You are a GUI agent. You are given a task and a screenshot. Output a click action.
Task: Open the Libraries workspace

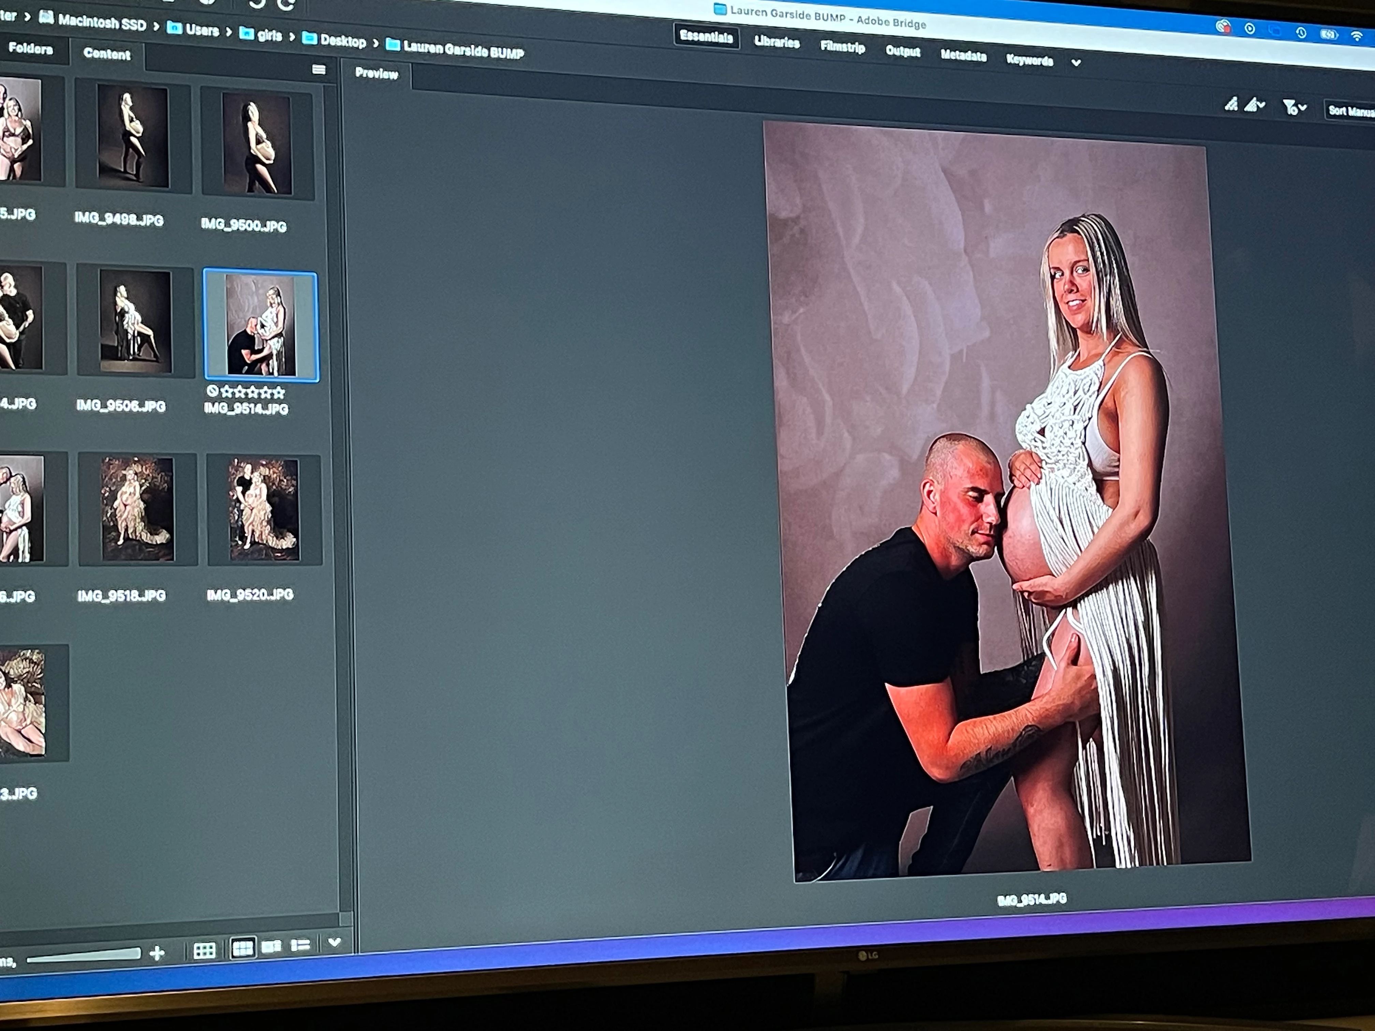777,42
